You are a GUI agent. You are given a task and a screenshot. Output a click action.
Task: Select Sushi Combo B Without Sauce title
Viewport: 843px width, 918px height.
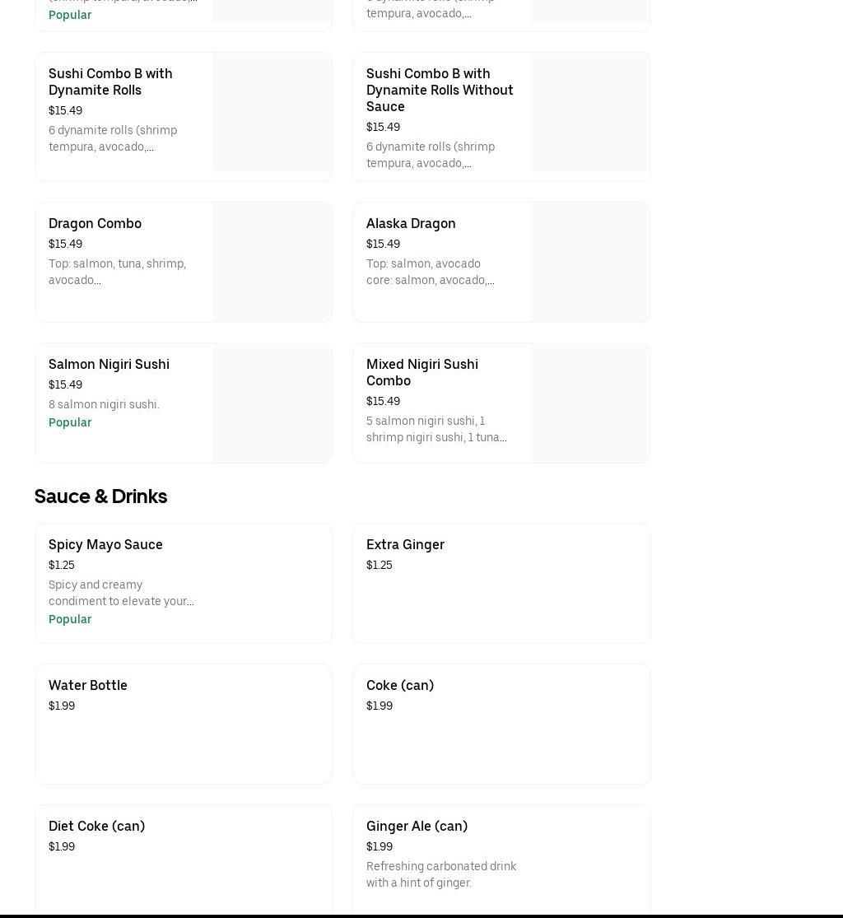point(440,90)
